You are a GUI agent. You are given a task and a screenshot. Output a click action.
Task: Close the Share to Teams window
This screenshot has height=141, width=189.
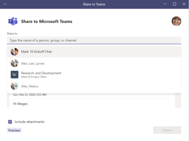184,4
